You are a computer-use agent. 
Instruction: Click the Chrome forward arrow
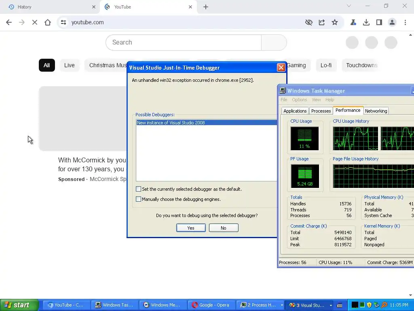22,23
